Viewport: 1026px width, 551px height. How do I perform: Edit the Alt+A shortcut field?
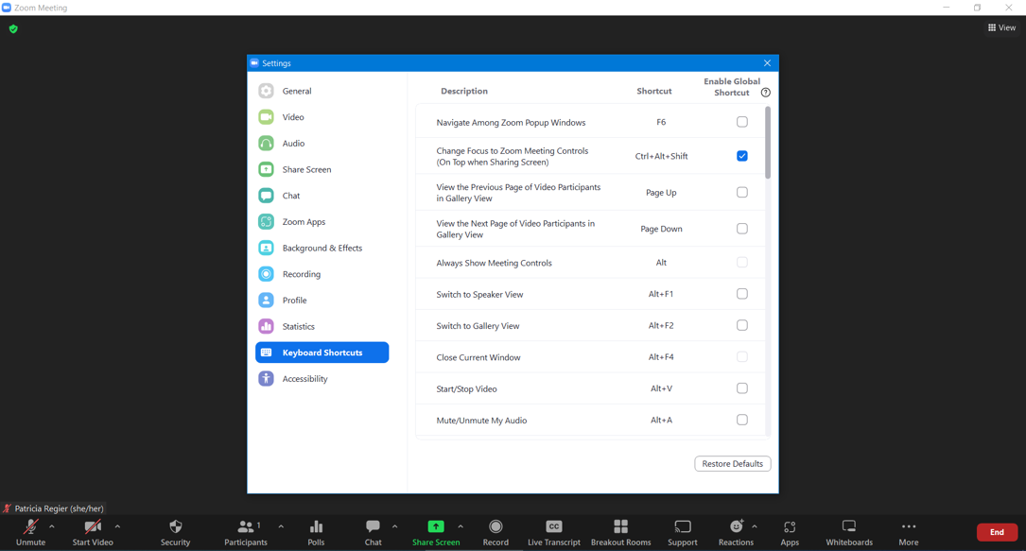(661, 421)
